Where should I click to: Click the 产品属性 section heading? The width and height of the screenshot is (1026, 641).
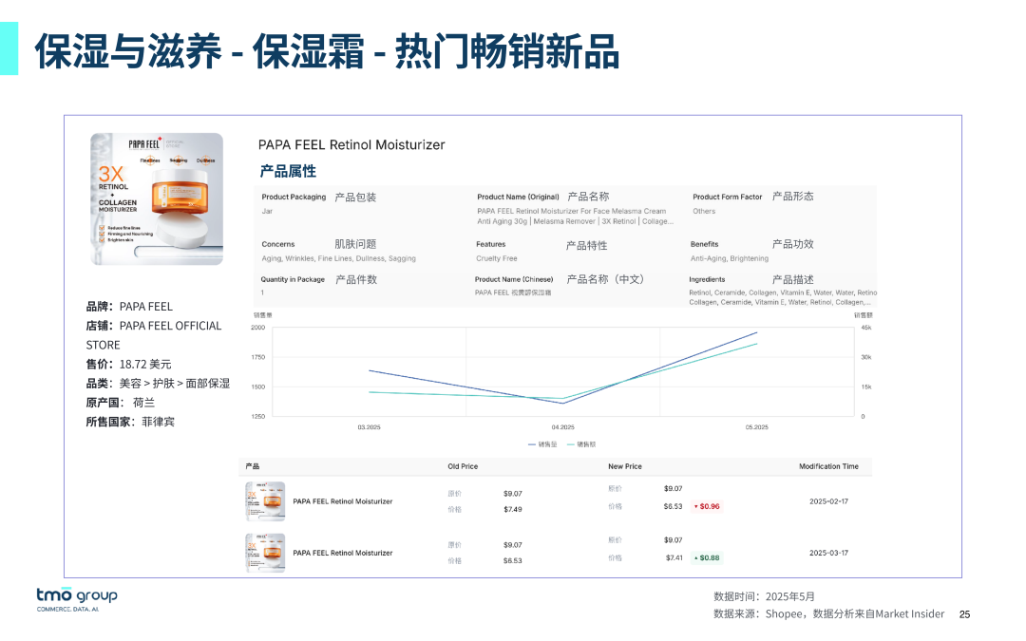(x=288, y=171)
